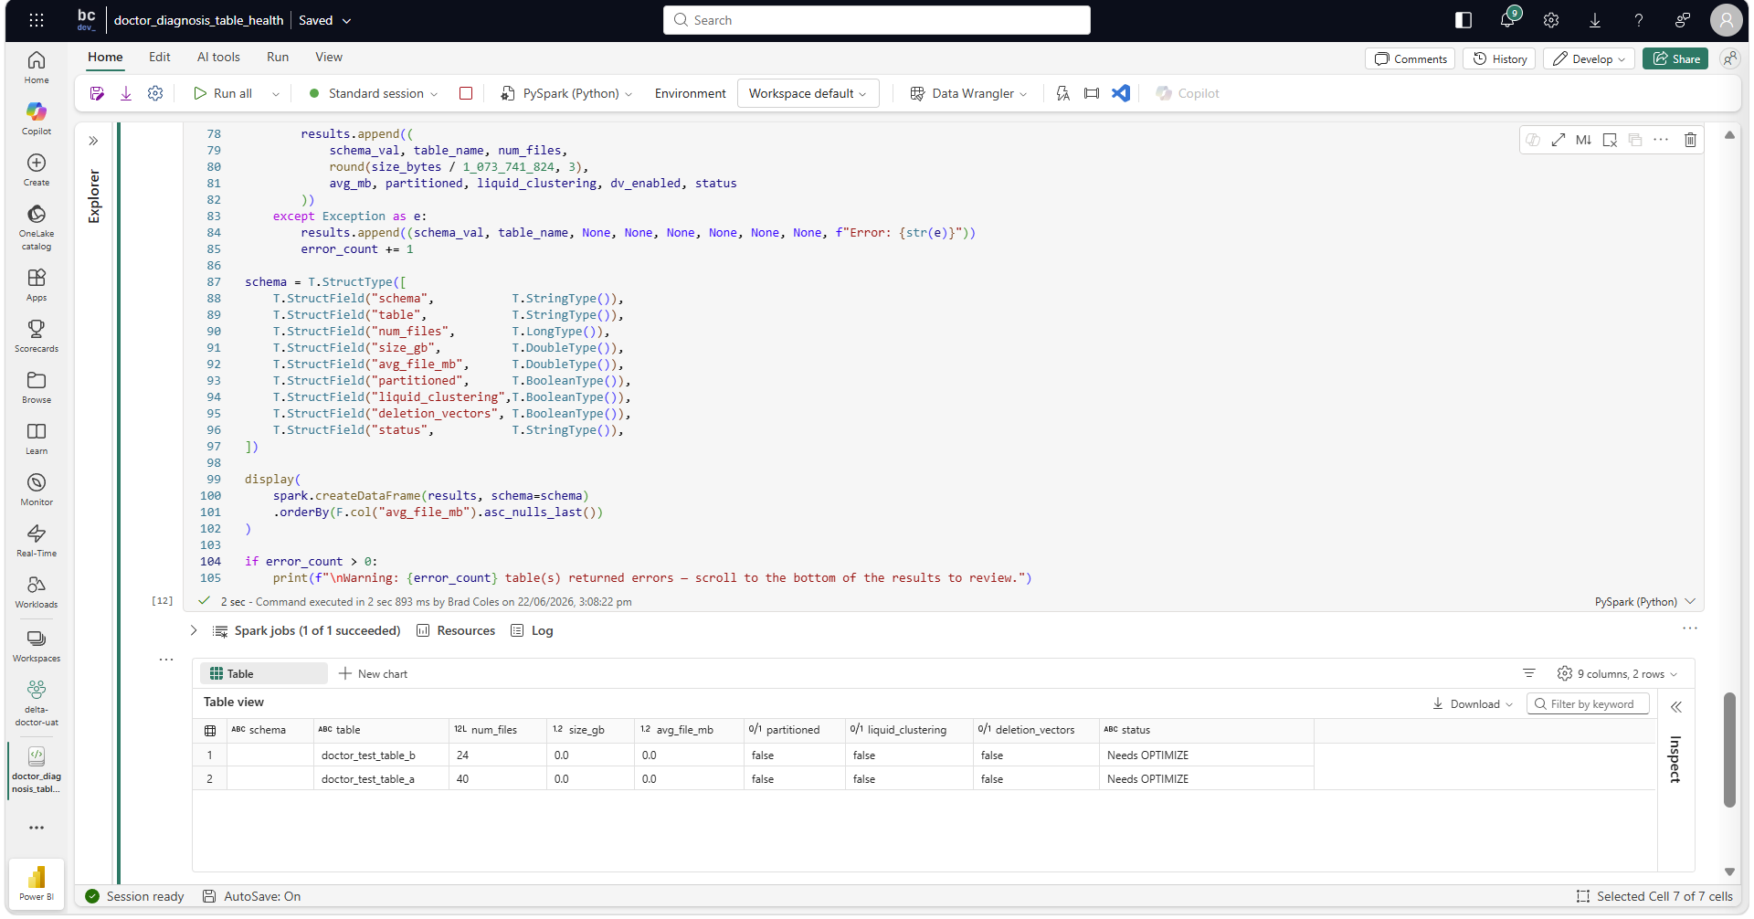Open the Download dropdown in the table view

(1473, 703)
